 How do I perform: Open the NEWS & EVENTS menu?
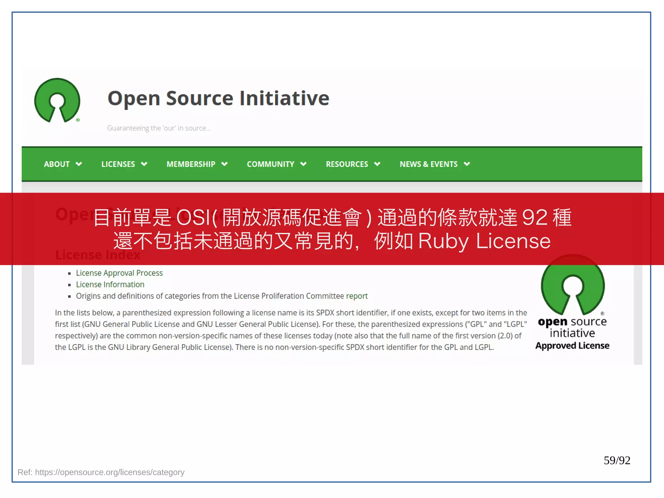click(x=429, y=164)
